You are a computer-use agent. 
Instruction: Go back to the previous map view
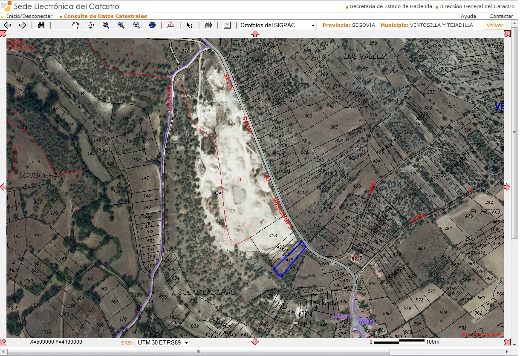click(7, 25)
